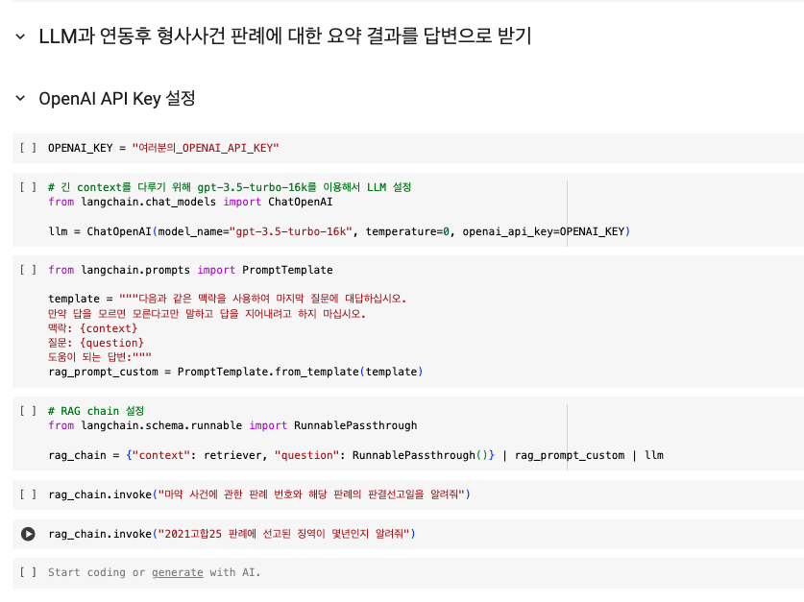Click rag_prompt_custom in the rag_chain pipe
The image size is (804, 602).
[x=570, y=455]
